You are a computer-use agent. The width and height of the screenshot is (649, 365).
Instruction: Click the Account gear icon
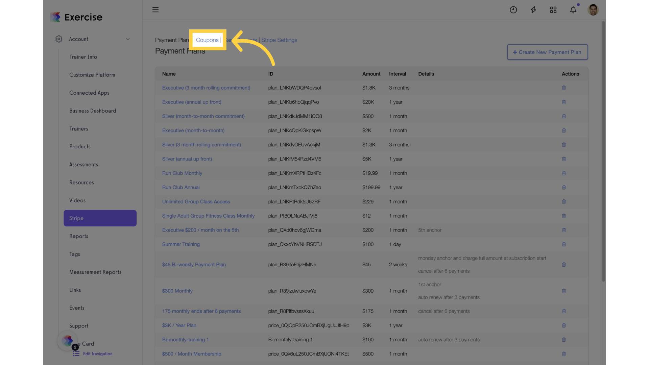click(59, 39)
